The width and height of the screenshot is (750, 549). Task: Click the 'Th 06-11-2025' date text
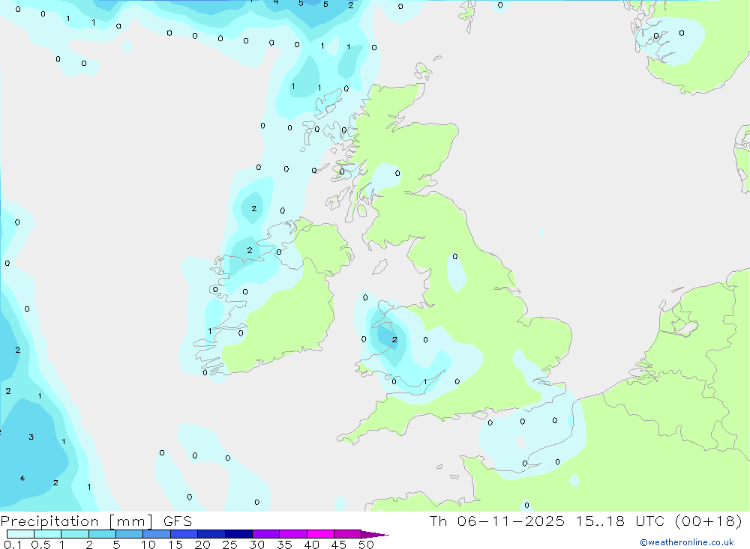[496, 521]
